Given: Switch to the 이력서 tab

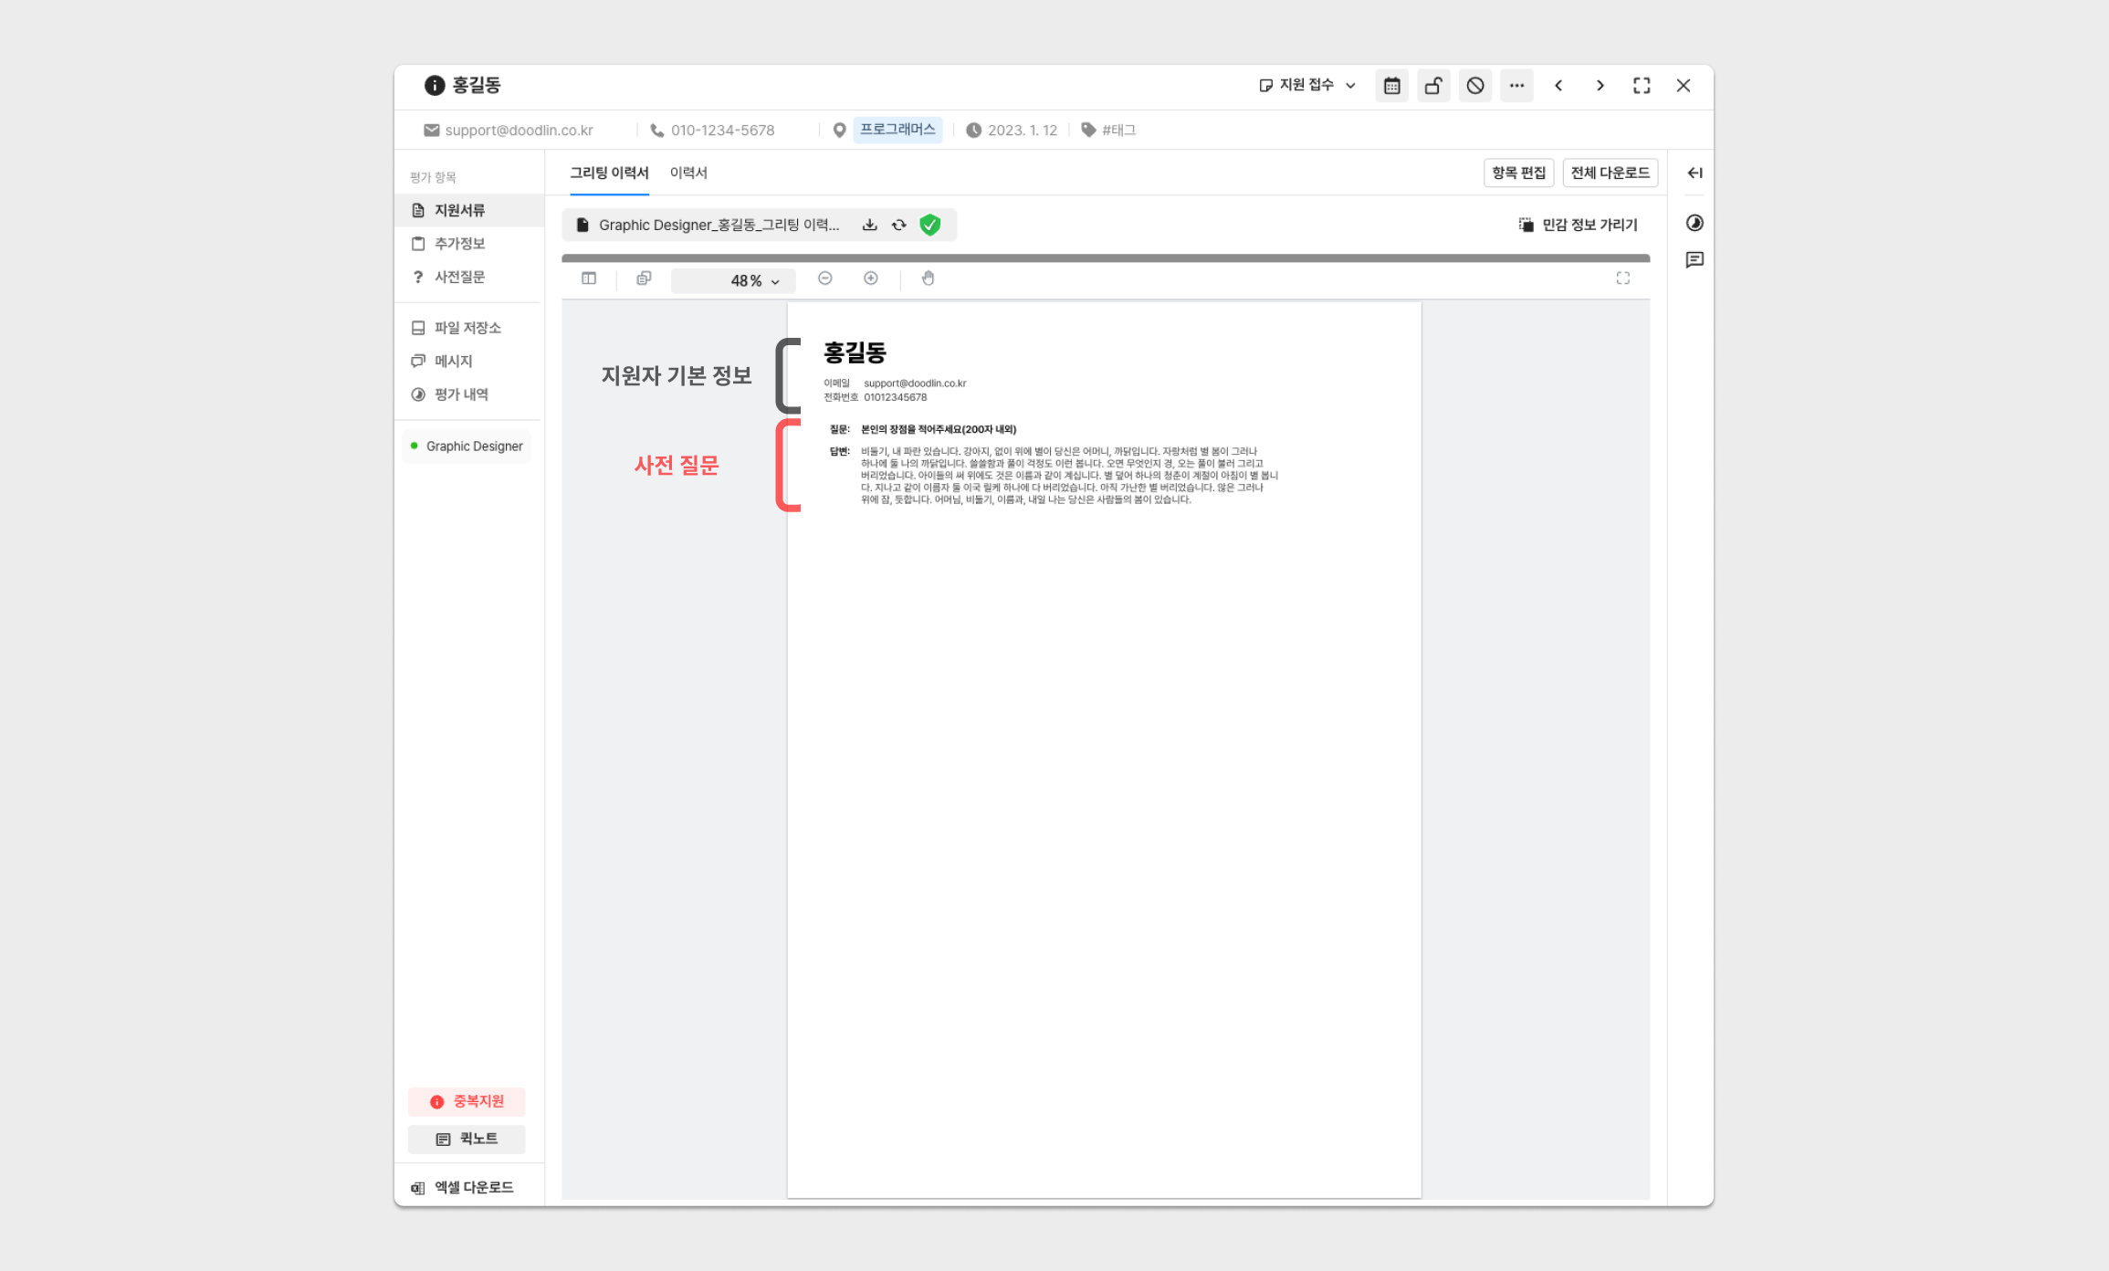Looking at the screenshot, I should 688,173.
